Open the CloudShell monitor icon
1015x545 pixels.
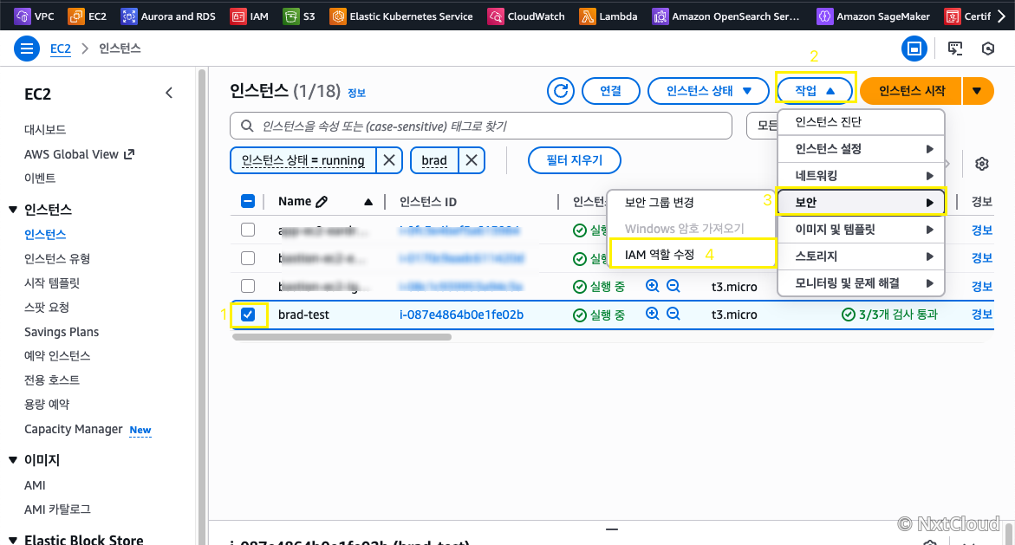[955, 49]
